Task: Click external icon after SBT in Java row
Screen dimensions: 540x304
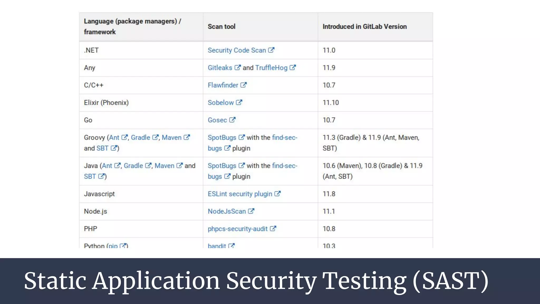Action: (x=101, y=176)
